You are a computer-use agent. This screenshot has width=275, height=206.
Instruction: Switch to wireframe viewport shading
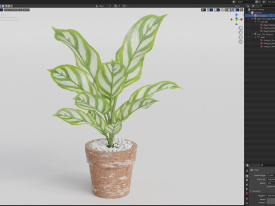[x=226, y=10]
